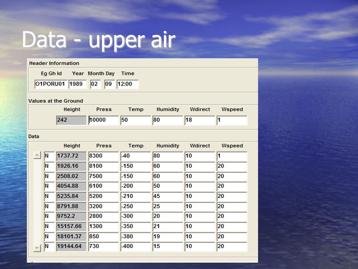The height and width of the screenshot is (269, 358).
Task: Click Wdirect cell in the 5235.84 row
Action: (200, 197)
